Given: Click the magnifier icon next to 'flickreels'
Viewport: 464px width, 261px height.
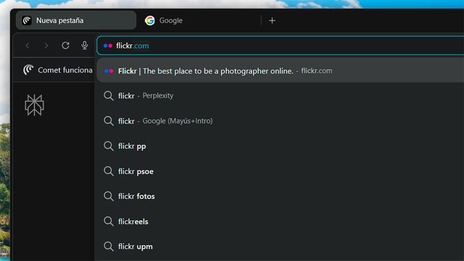Looking at the screenshot, I should point(109,221).
